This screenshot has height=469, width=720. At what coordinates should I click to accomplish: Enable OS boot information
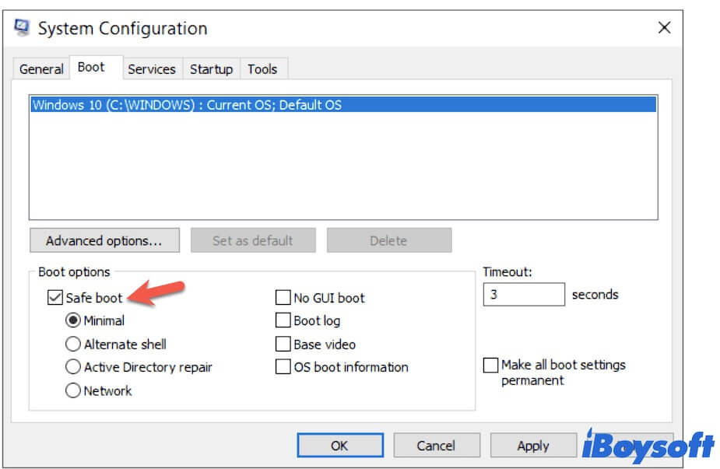pyautogui.click(x=283, y=367)
